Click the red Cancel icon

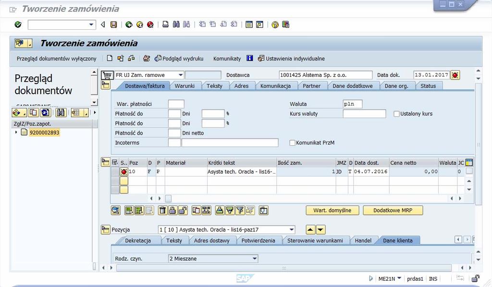coord(150,25)
